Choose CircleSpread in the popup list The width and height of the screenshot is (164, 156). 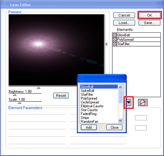(99, 102)
